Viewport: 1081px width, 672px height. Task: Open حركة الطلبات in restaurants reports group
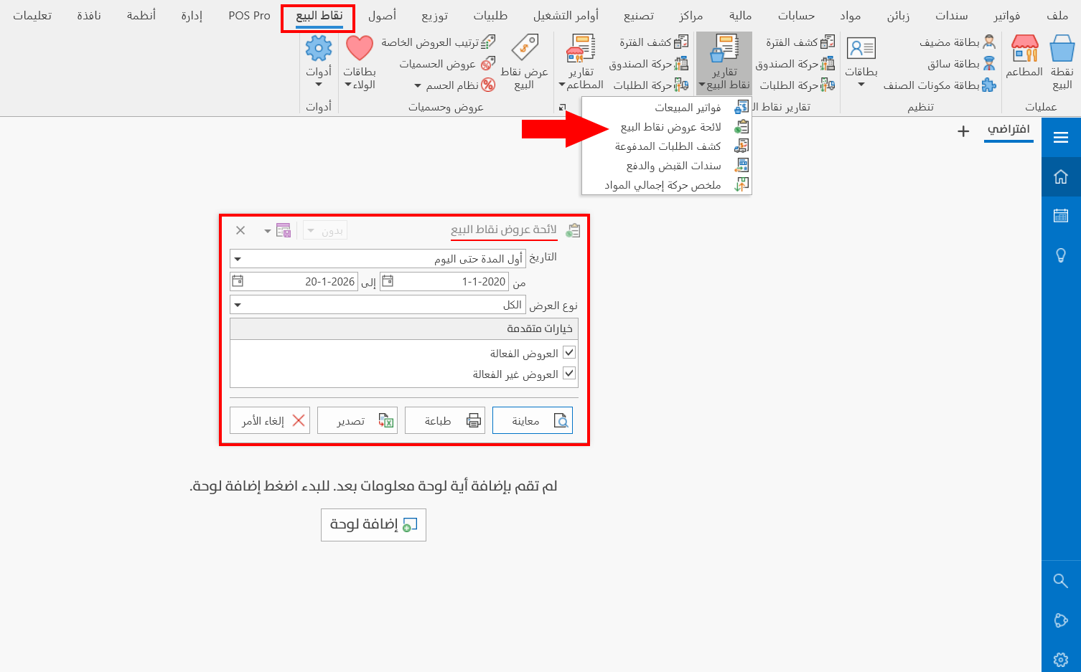(x=650, y=85)
